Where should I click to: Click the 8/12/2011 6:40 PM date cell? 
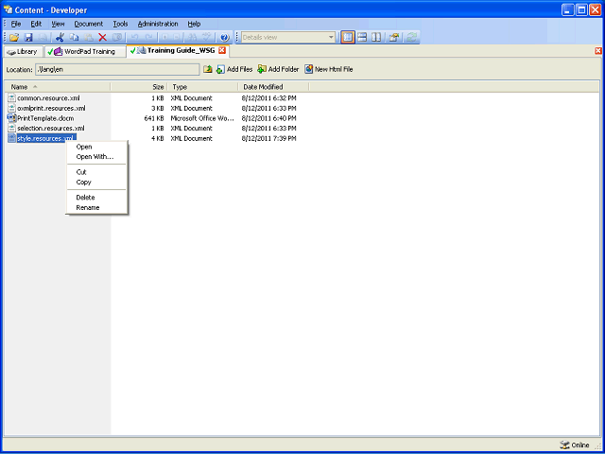coord(268,118)
